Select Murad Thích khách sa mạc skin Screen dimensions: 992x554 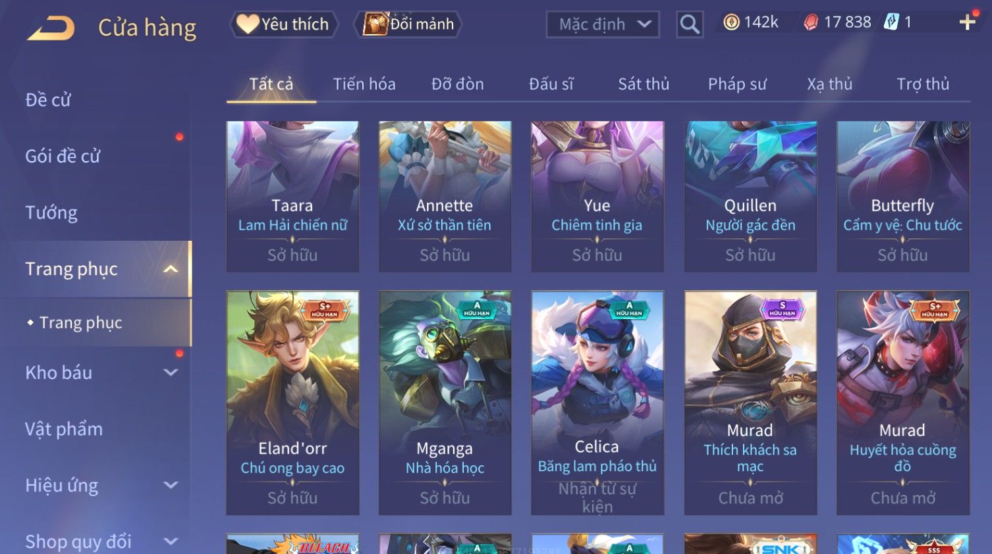750,403
